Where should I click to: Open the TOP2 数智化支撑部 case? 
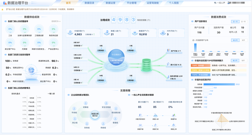[218, 70]
